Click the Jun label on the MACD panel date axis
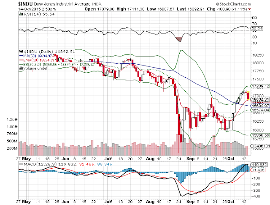 65,202
